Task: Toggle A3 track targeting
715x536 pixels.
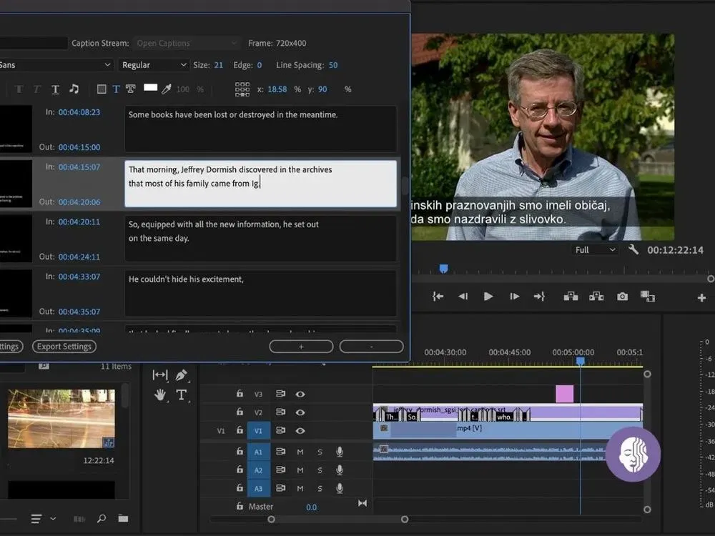Action: (259, 489)
